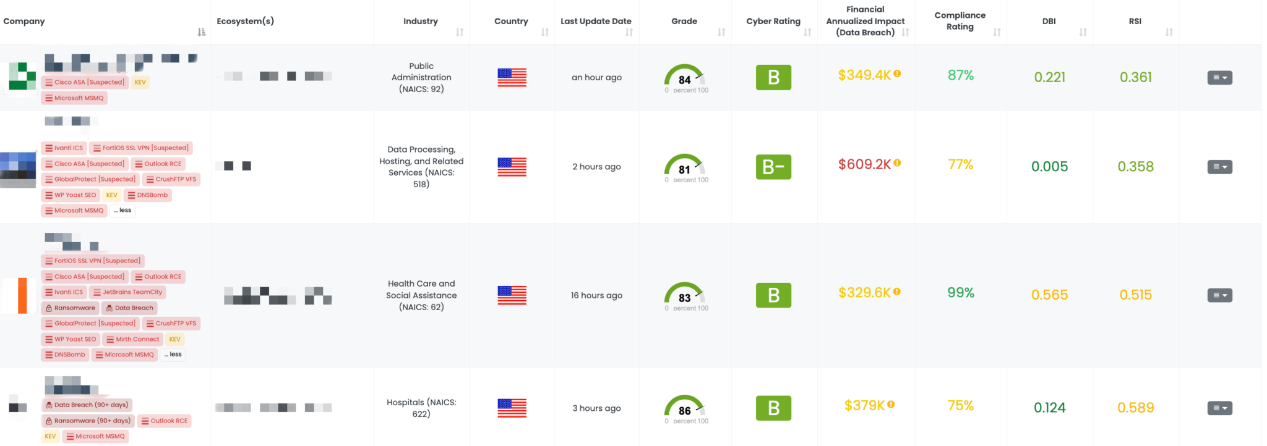
Task: Open actions menu for Public Administration row
Action: 1219,78
